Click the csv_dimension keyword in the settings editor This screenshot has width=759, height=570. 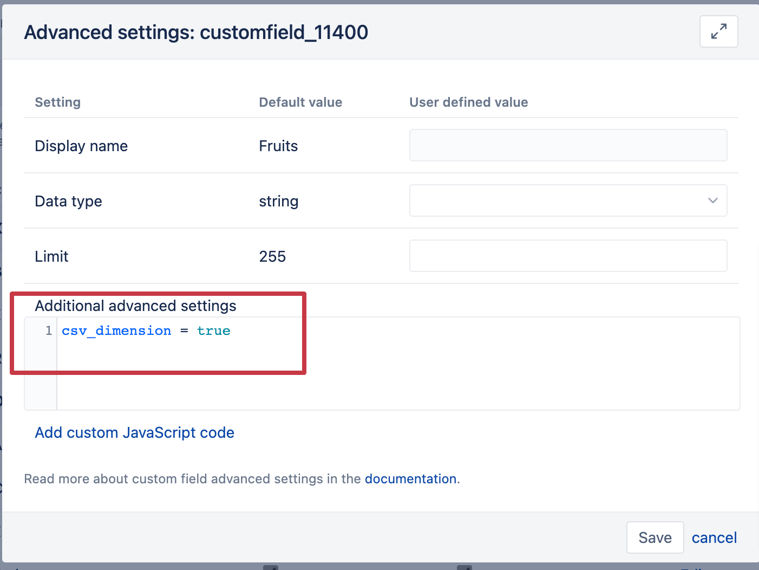pos(116,331)
